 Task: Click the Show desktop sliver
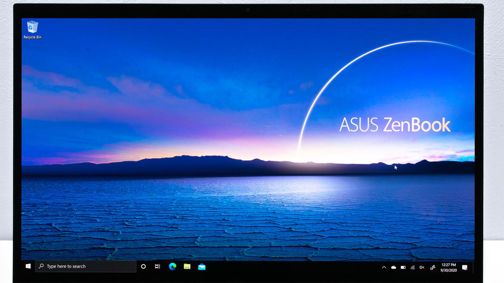(x=473, y=267)
